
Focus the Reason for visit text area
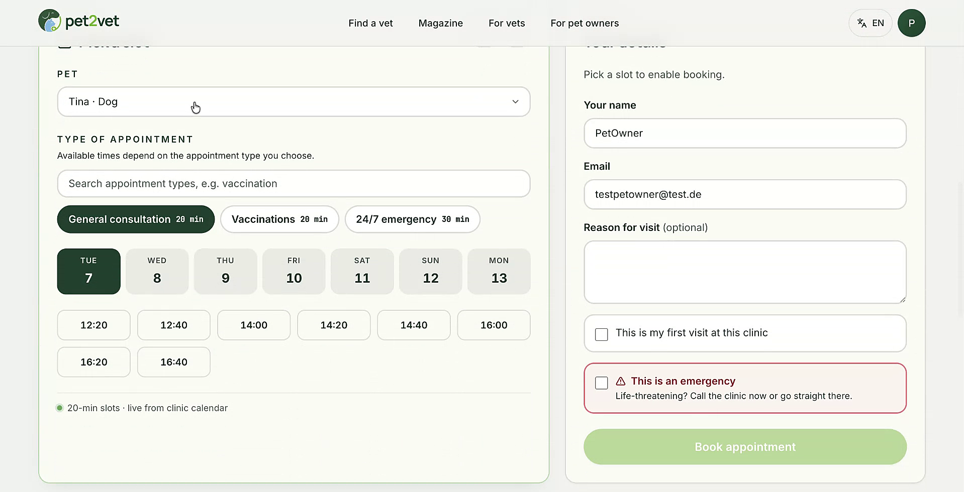(745, 272)
